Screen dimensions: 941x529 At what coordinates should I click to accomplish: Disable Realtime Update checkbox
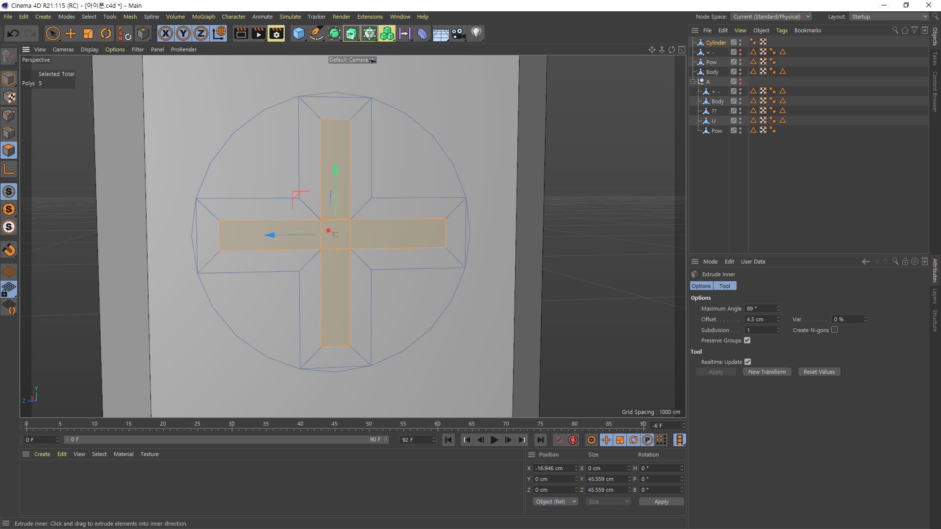pos(747,361)
